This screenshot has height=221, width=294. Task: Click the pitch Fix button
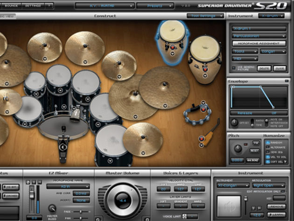click(256, 143)
